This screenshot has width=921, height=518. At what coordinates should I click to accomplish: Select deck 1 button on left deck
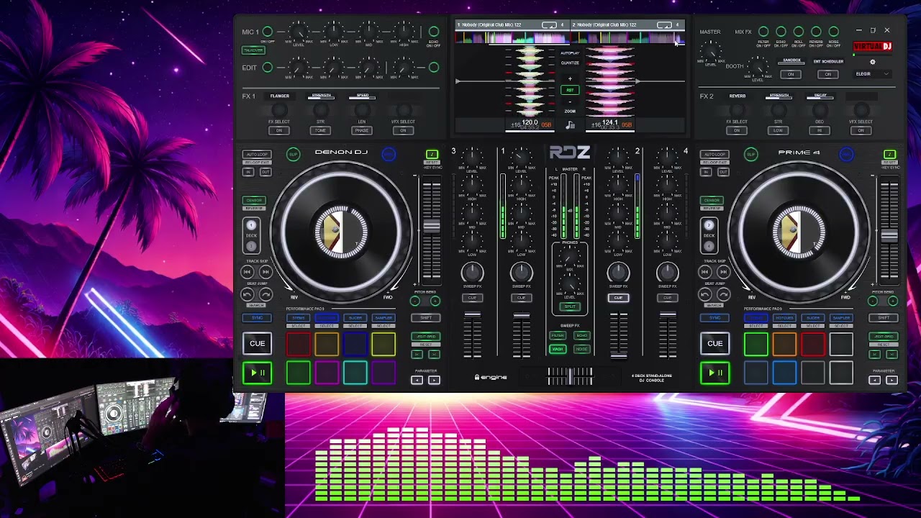[x=251, y=225]
